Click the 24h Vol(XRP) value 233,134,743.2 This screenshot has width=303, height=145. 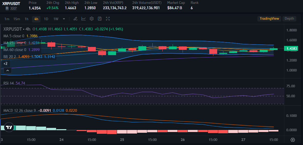coord(115,8)
